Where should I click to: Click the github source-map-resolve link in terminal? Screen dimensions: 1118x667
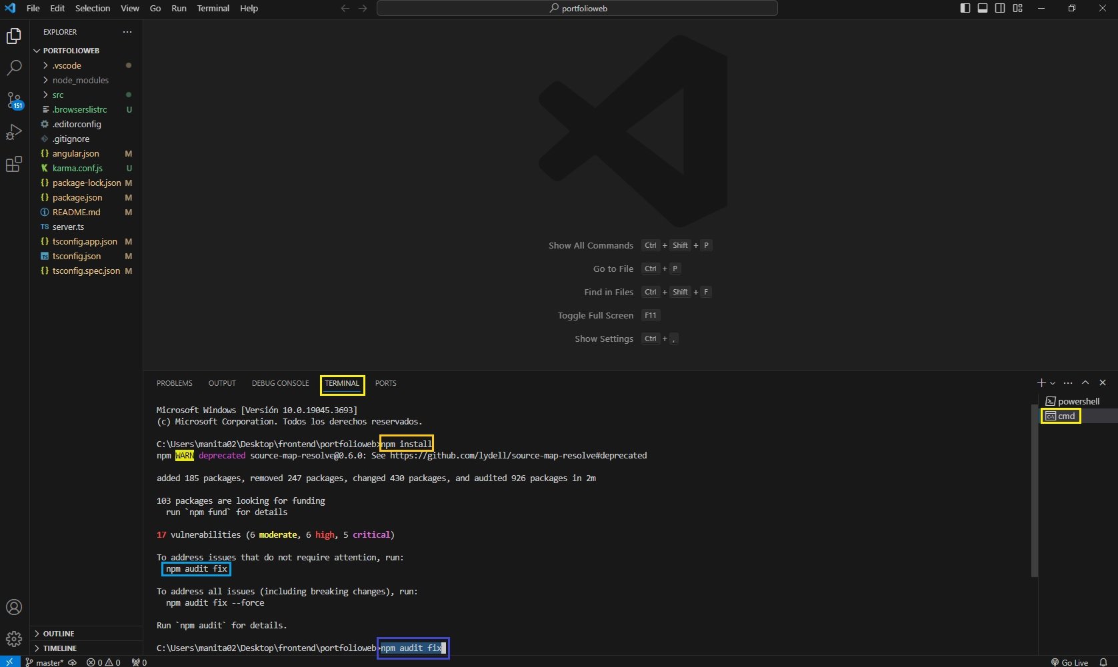(x=518, y=456)
